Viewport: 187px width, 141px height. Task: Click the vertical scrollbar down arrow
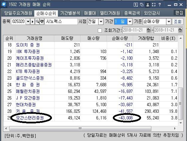(x=181, y=123)
